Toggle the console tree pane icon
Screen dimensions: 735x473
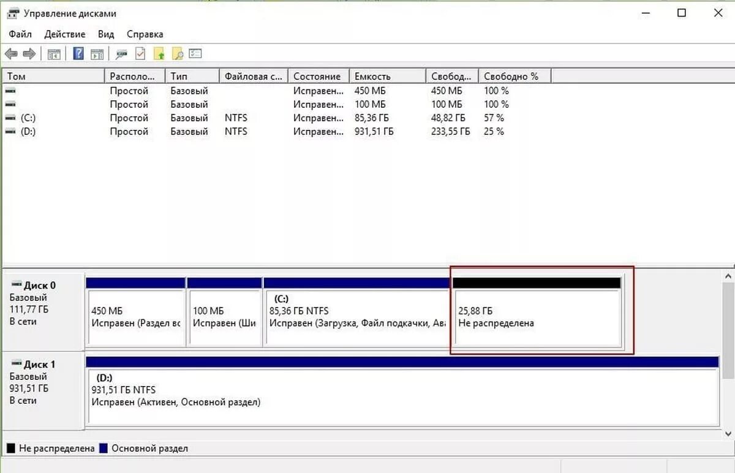coord(54,54)
